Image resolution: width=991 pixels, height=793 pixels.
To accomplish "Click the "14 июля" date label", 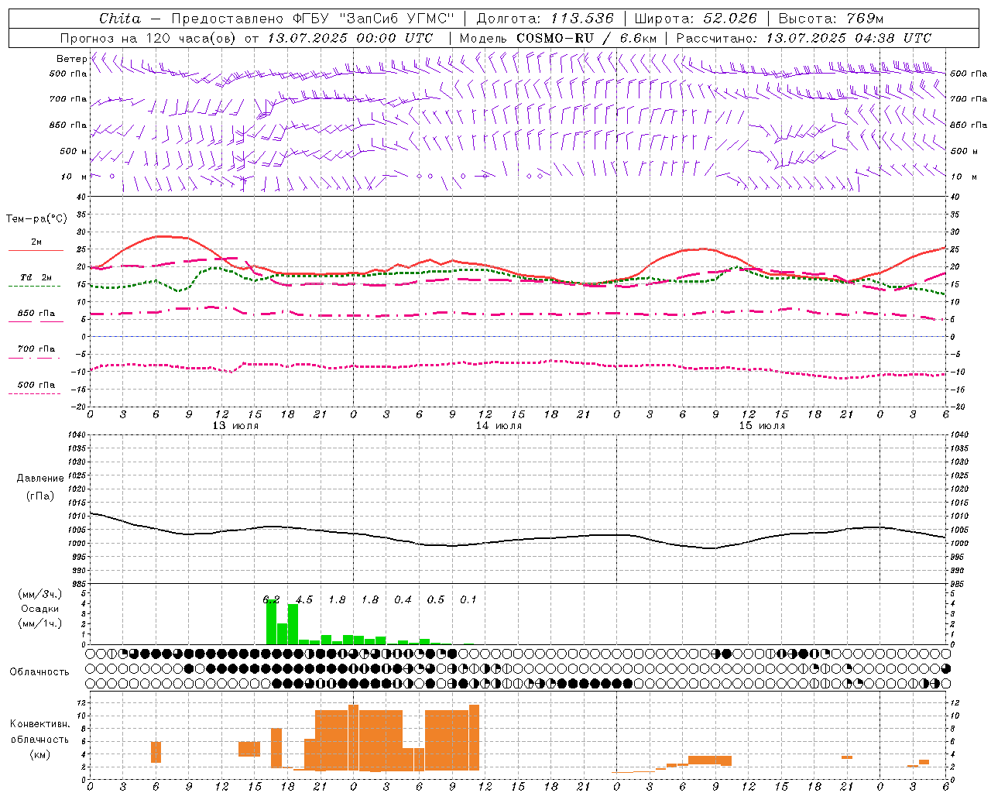I will [499, 425].
